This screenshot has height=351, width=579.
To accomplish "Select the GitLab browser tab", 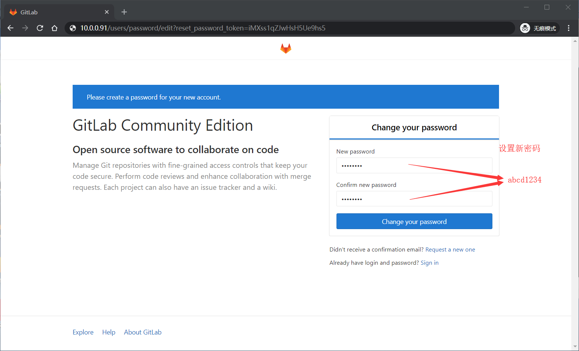I will (59, 12).
